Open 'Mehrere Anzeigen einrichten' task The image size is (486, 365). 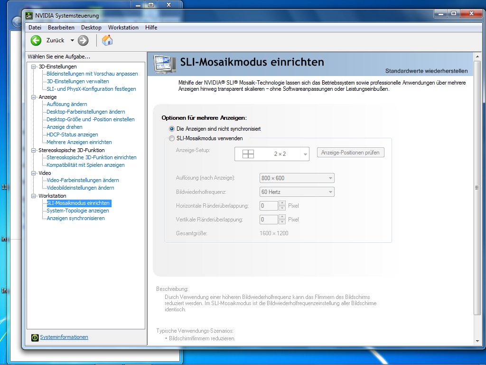coord(79,142)
